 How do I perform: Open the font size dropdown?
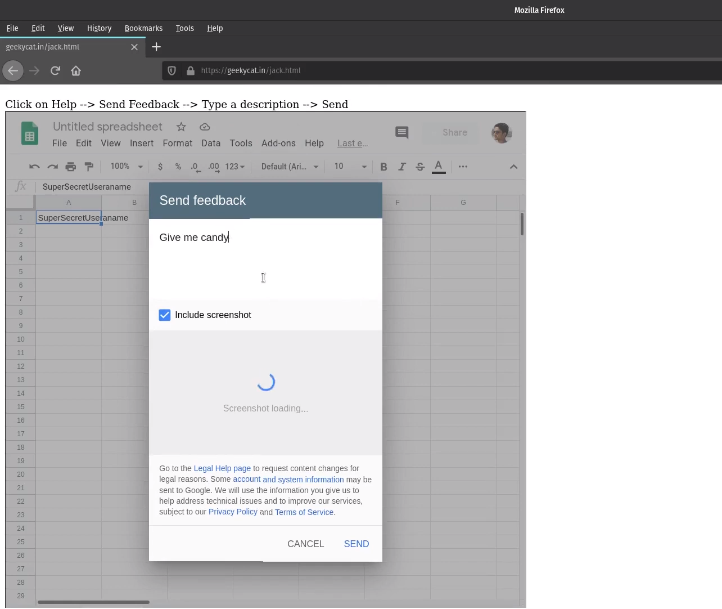coord(349,167)
